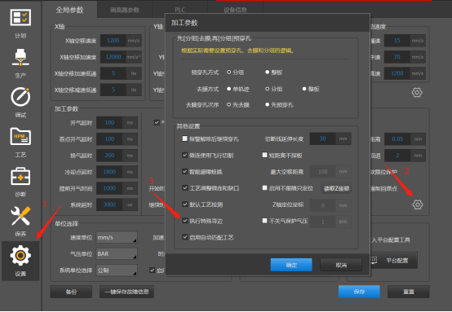Edit the speed field showing 70 mm/s
This screenshot has width=452, height=312.
(x=397, y=57)
